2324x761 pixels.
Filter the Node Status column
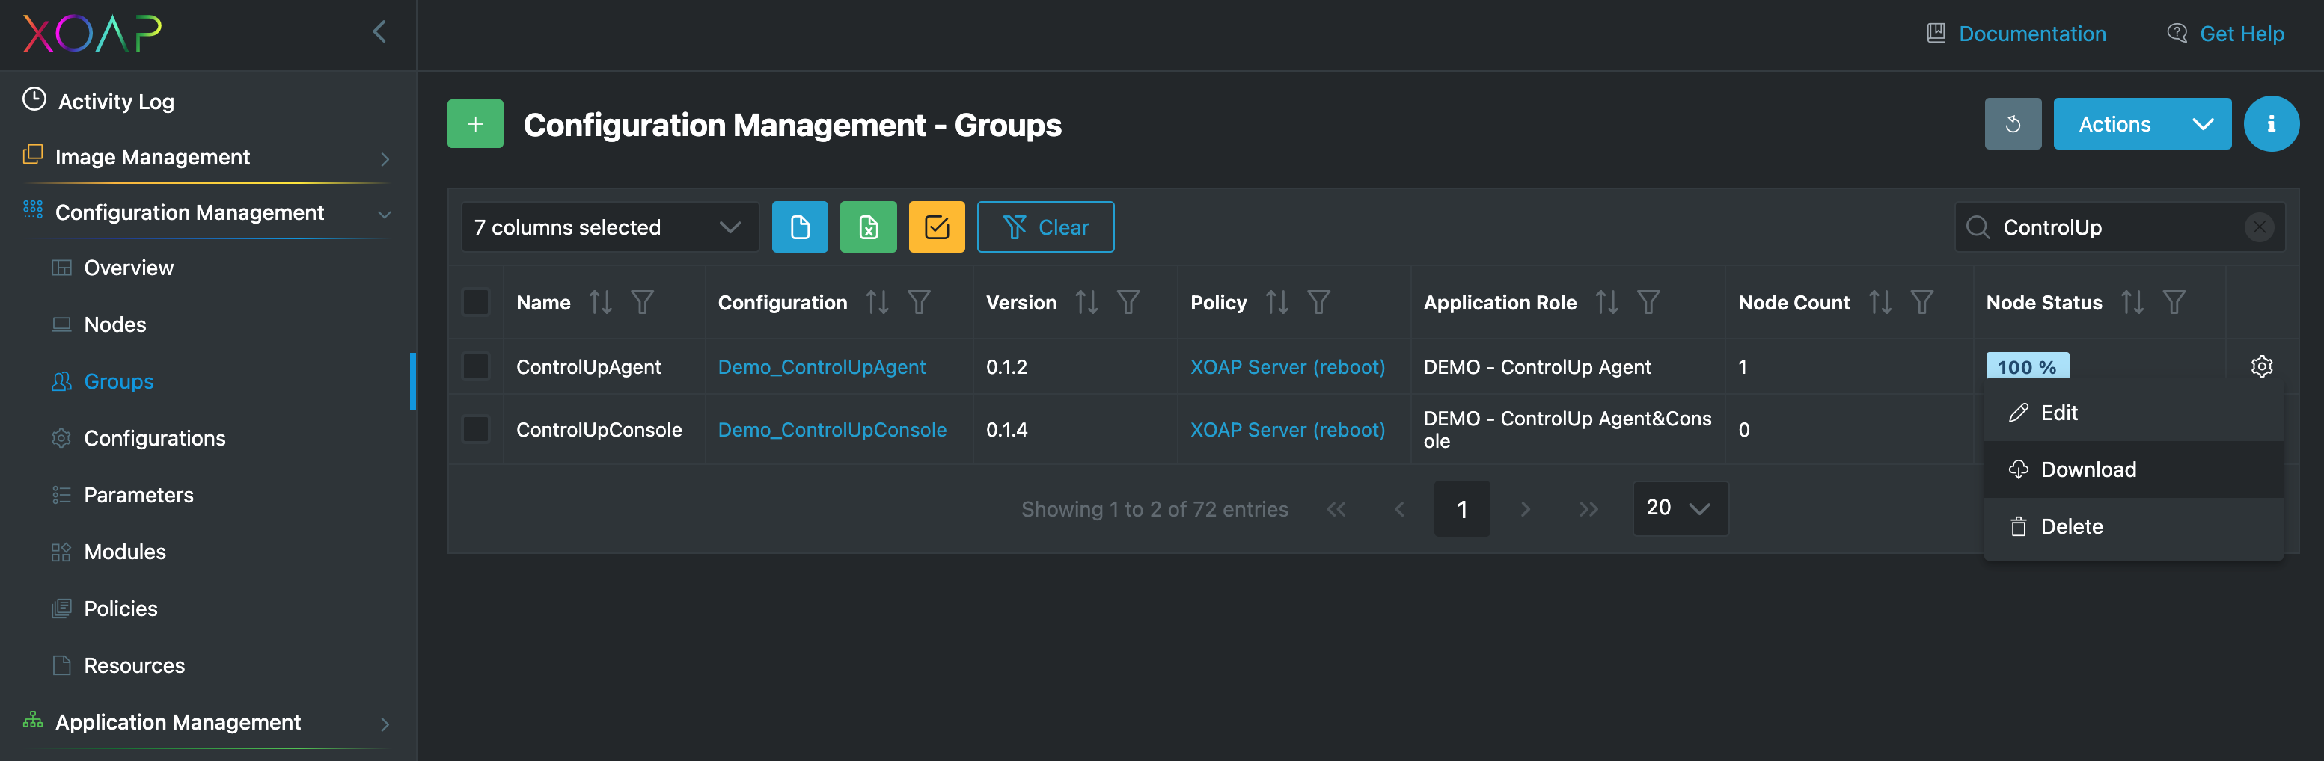2174,302
